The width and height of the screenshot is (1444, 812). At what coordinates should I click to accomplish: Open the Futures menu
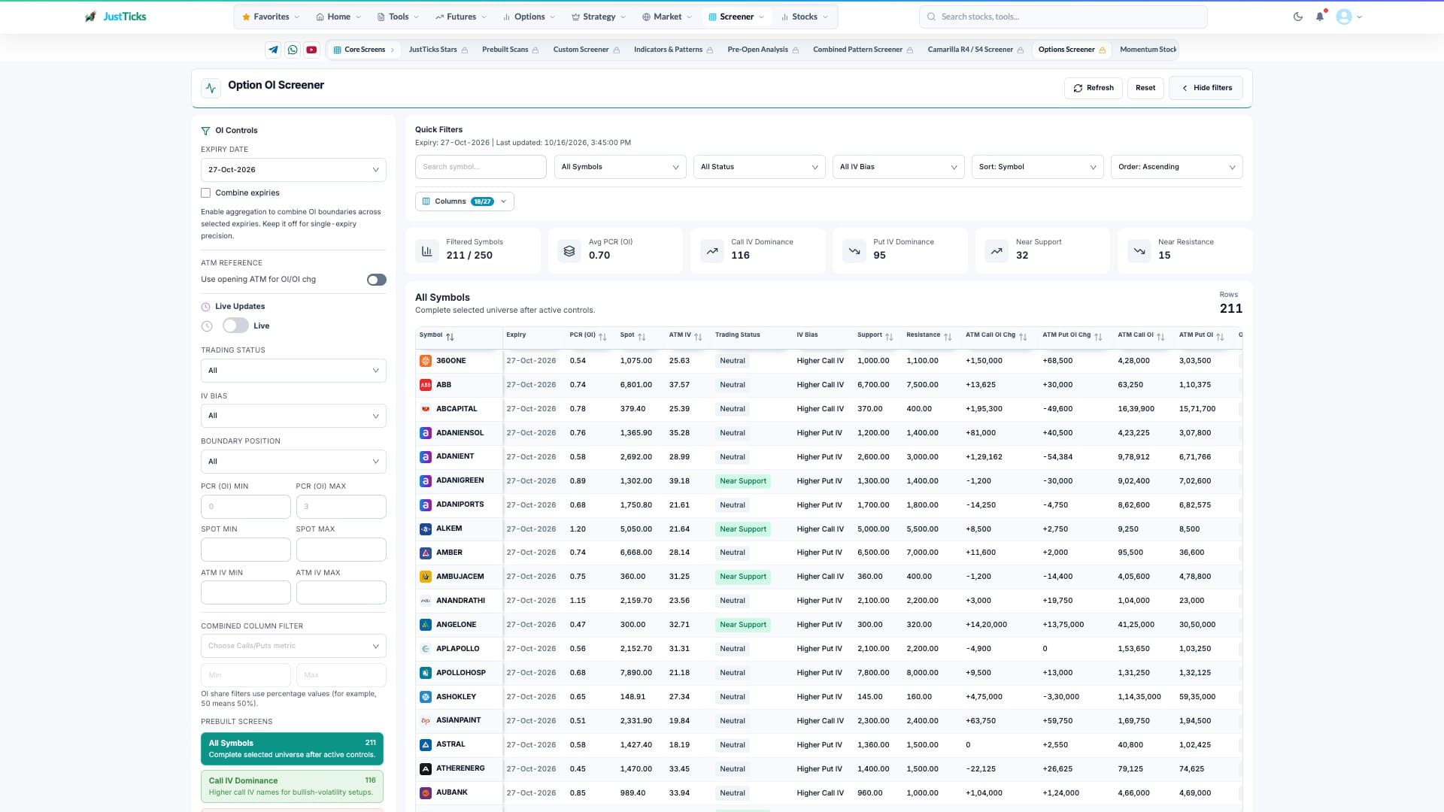[x=461, y=17]
